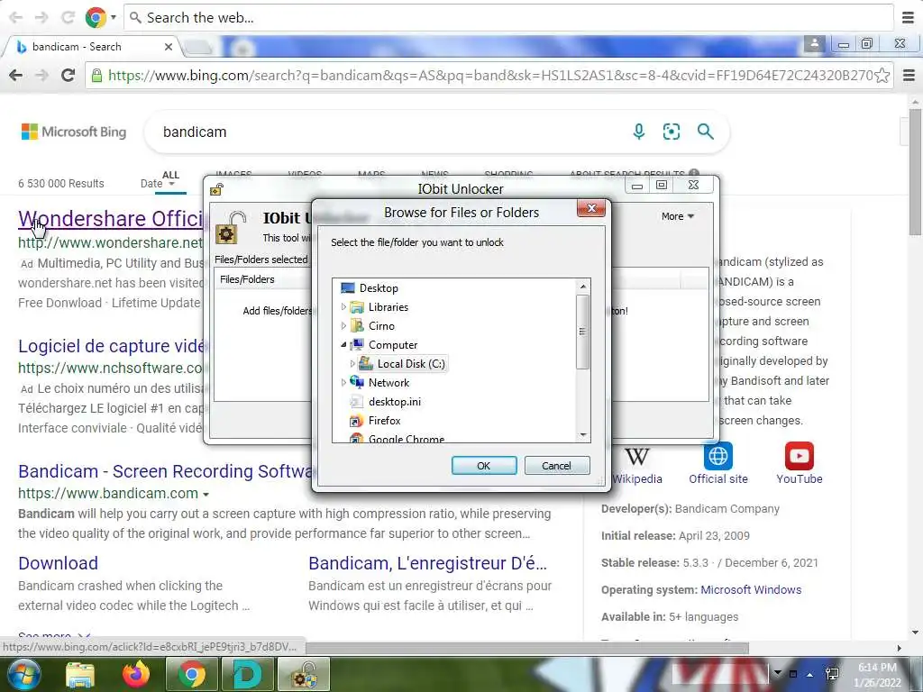
Task: Go back with browser back arrow
Action: [16, 75]
